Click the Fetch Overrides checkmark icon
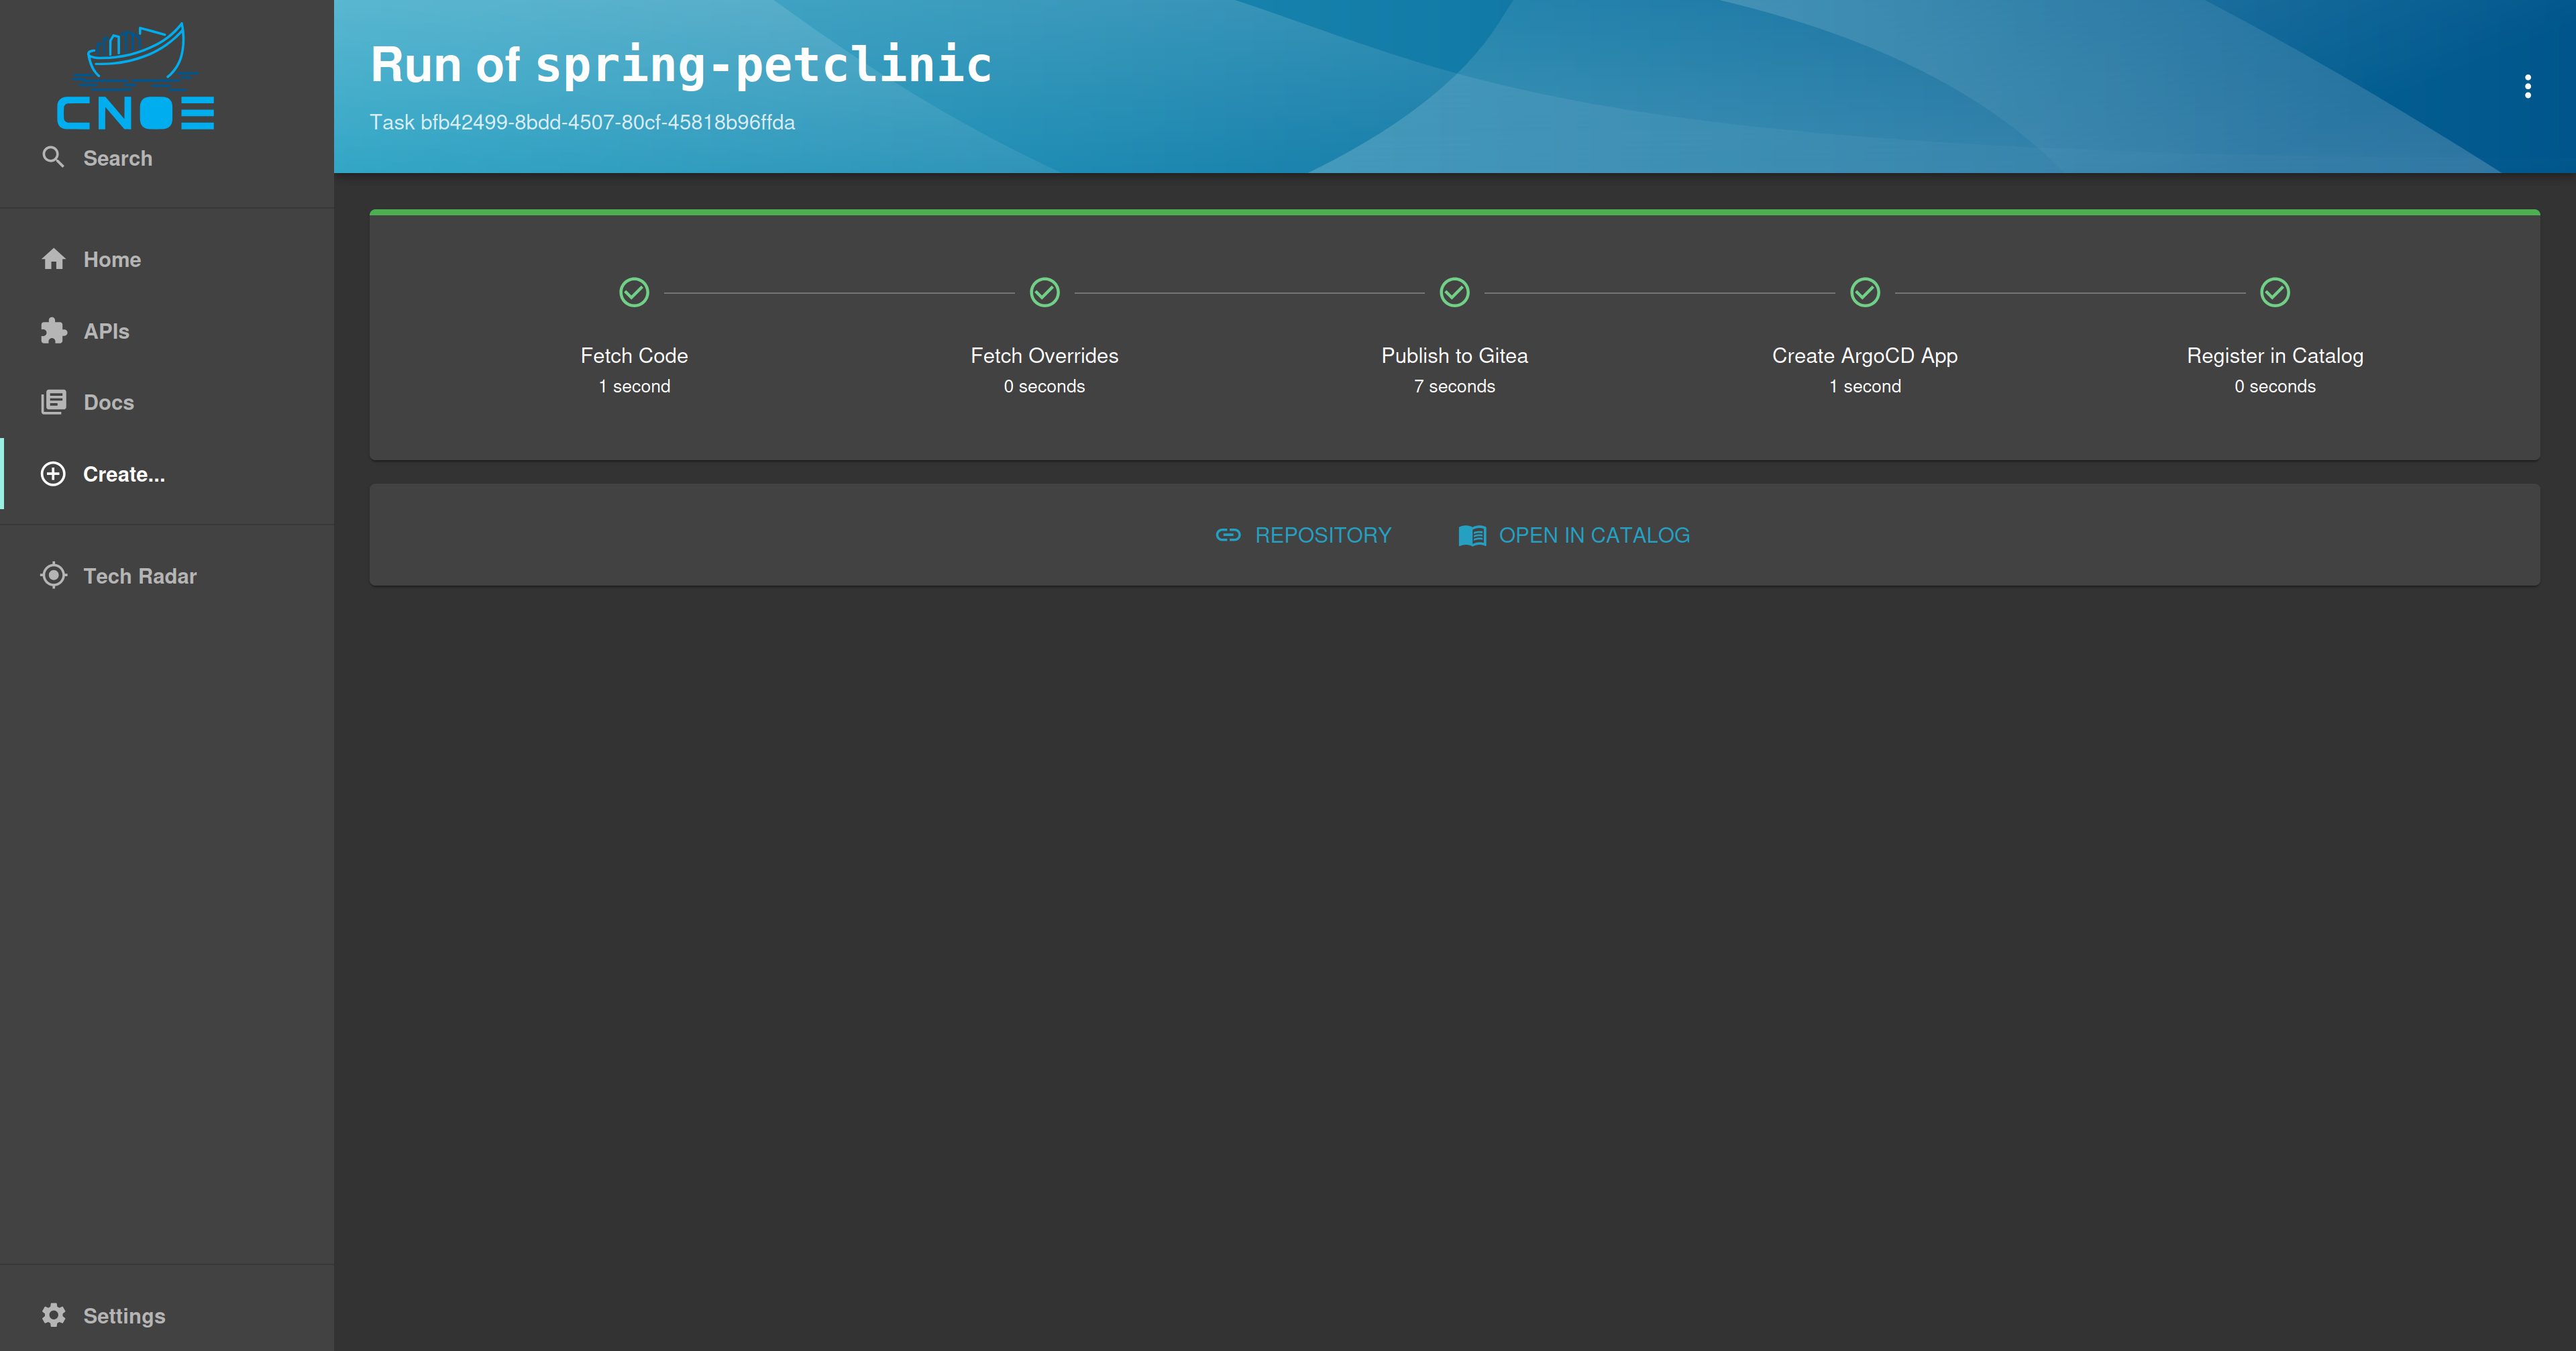The width and height of the screenshot is (2576, 1351). (x=1044, y=292)
